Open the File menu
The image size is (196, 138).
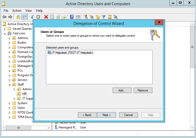click(6, 11)
